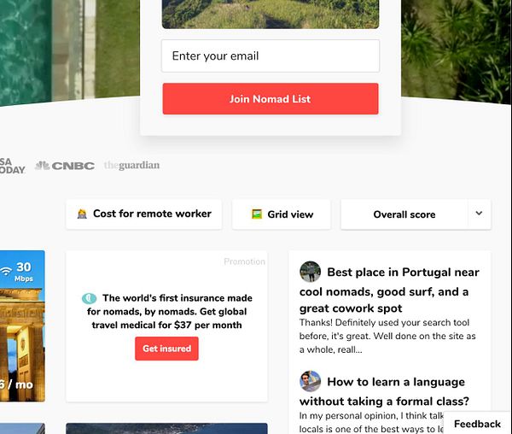Open the city card with Brandenburg Gate photo

point(22,325)
